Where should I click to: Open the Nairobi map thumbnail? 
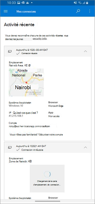26,82
